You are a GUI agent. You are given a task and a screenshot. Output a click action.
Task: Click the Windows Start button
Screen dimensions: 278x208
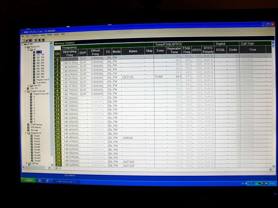point(28,180)
